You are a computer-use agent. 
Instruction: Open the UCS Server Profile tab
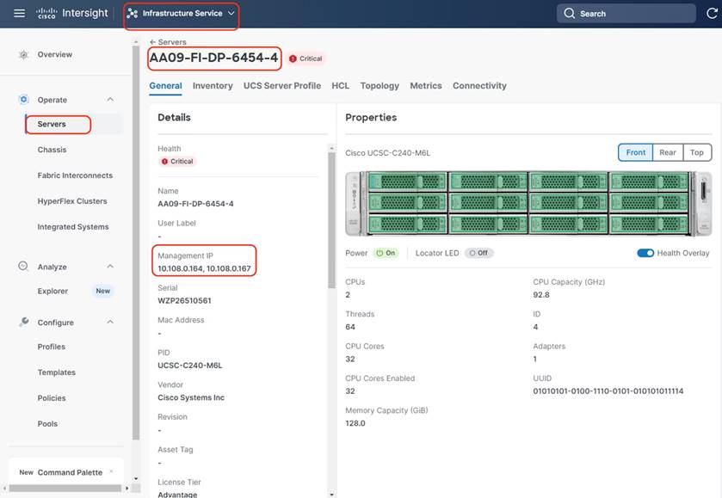[281, 86]
